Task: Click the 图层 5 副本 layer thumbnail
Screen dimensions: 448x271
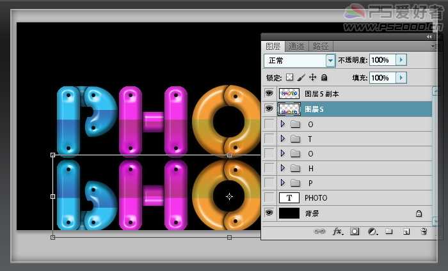Action: pyautogui.click(x=289, y=93)
